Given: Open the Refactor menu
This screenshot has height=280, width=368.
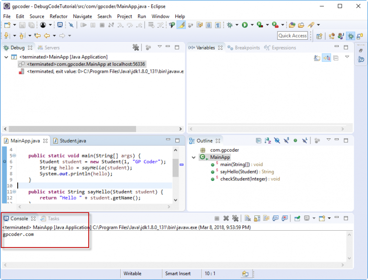Looking at the screenshot, I should 58,16.
